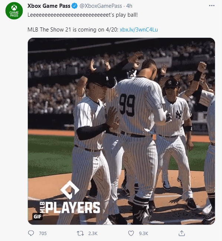Screen dimensions: 222x241
Task: Click the retweet arrows icon
Action: point(80,233)
